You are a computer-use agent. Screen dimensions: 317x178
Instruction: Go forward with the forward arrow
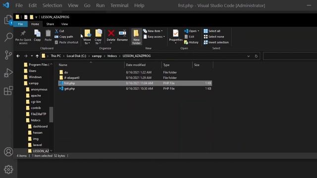click(26, 56)
